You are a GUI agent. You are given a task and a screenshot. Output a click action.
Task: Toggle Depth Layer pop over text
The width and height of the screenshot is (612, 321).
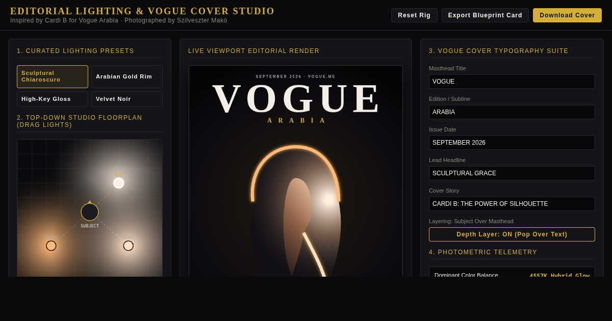point(512,234)
